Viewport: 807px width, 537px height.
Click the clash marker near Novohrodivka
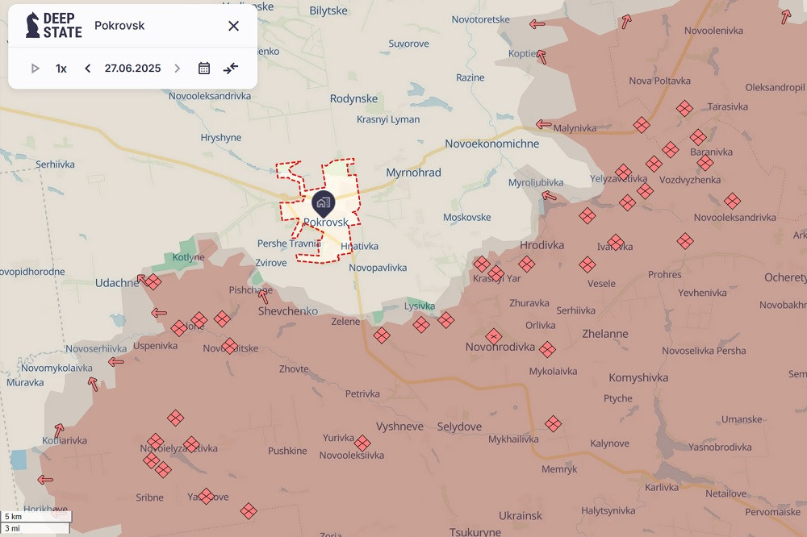[x=493, y=337]
